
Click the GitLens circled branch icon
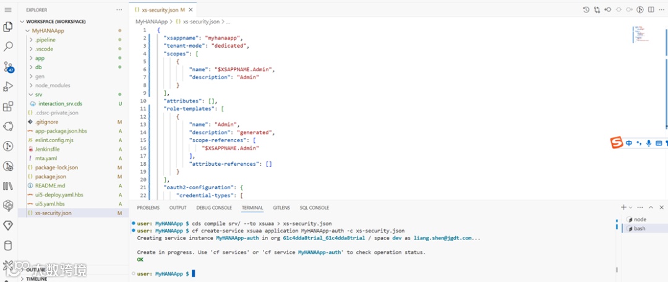(x=640, y=9)
